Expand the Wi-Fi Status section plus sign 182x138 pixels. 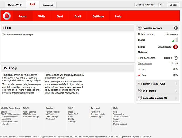[177, 91]
